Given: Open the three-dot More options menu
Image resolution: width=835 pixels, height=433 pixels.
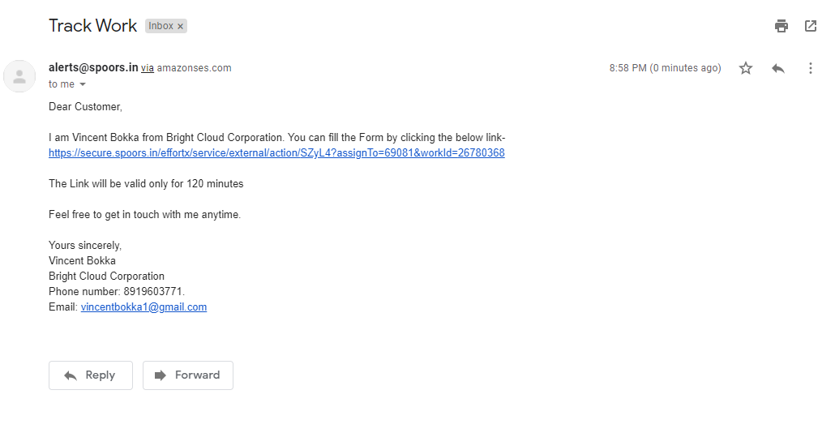Looking at the screenshot, I should tap(810, 68).
